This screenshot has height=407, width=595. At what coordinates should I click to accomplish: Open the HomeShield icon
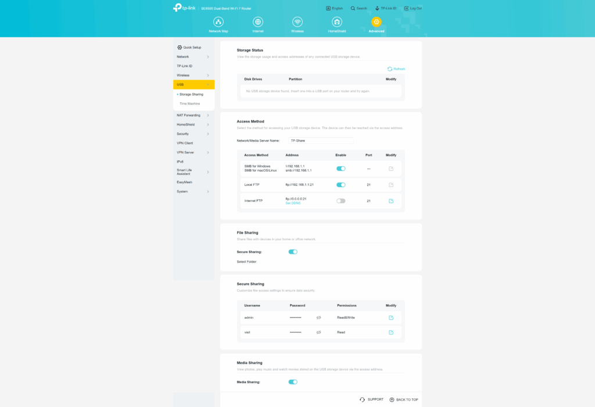coord(337,21)
